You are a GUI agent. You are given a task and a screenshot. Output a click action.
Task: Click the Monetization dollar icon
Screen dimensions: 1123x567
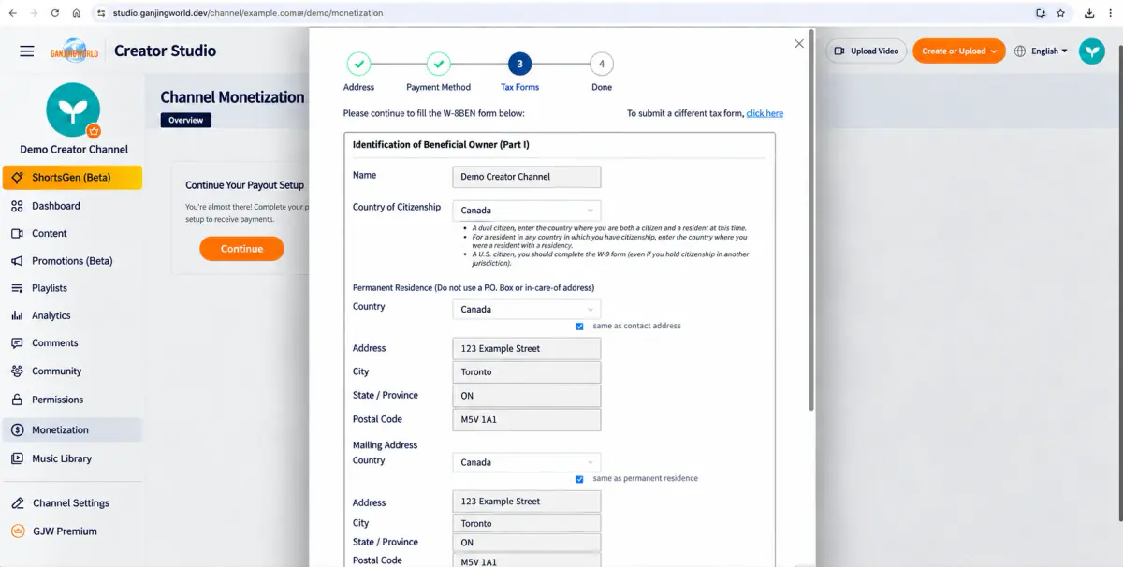click(x=17, y=430)
